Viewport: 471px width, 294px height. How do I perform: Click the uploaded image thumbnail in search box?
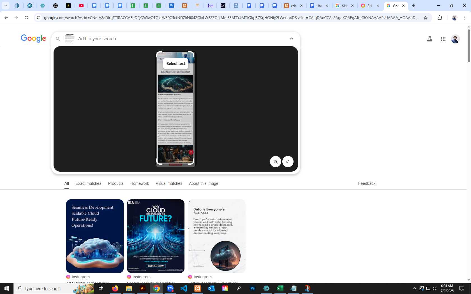[x=70, y=39]
